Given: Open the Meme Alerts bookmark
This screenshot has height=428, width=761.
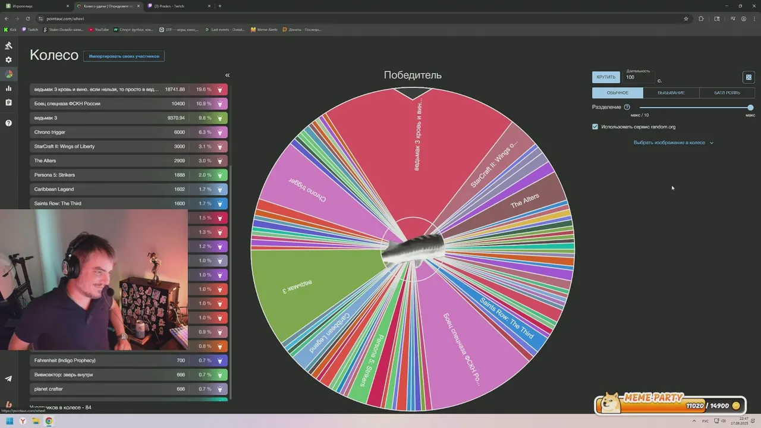Looking at the screenshot, I should coord(264,29).
